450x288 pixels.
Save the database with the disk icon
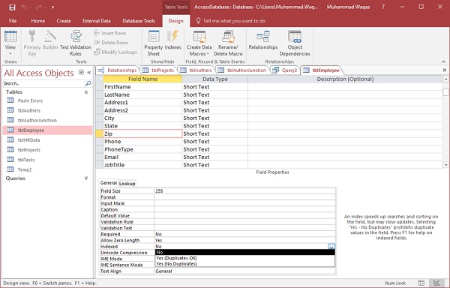(12, 7)
